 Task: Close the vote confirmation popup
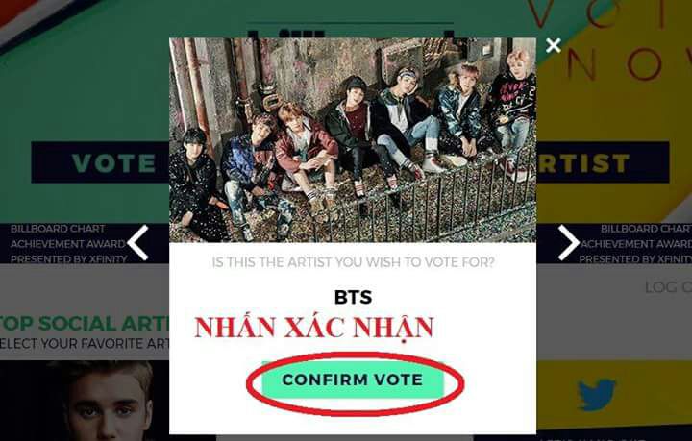[x=553, y=45]
